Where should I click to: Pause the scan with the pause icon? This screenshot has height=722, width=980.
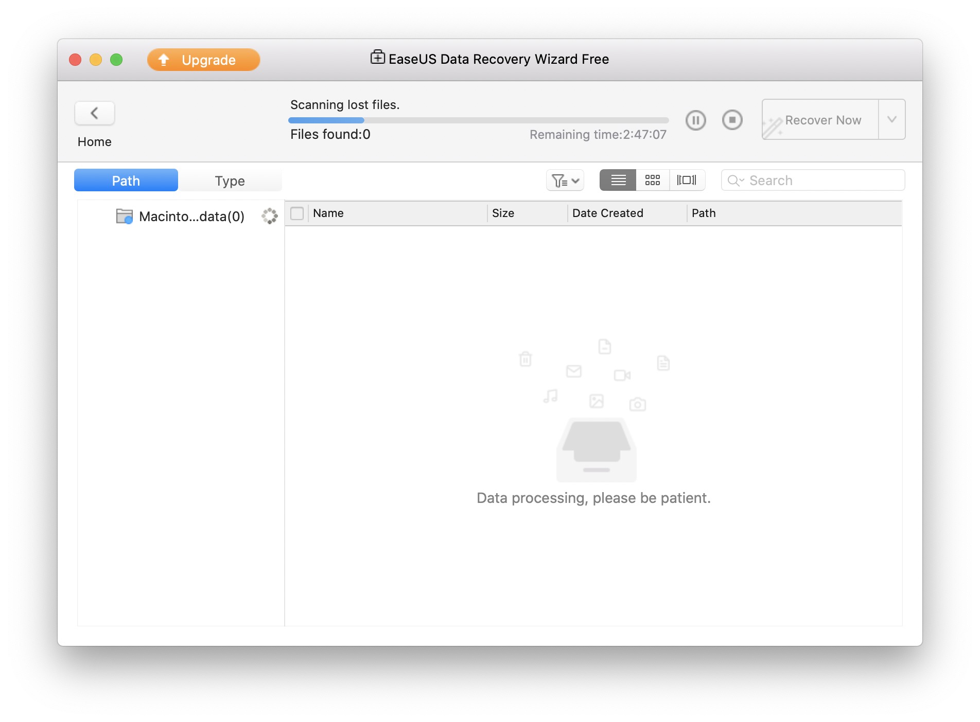point(695,120)
